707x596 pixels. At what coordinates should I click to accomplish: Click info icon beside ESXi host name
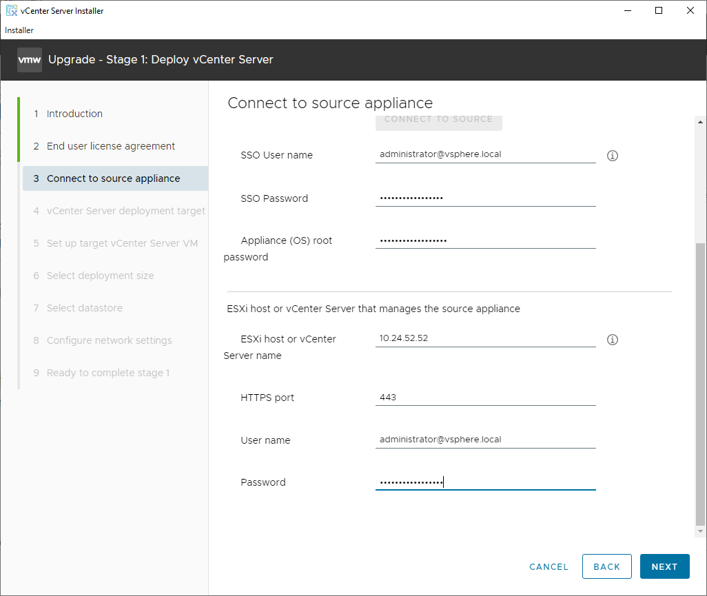pos(612,340)
